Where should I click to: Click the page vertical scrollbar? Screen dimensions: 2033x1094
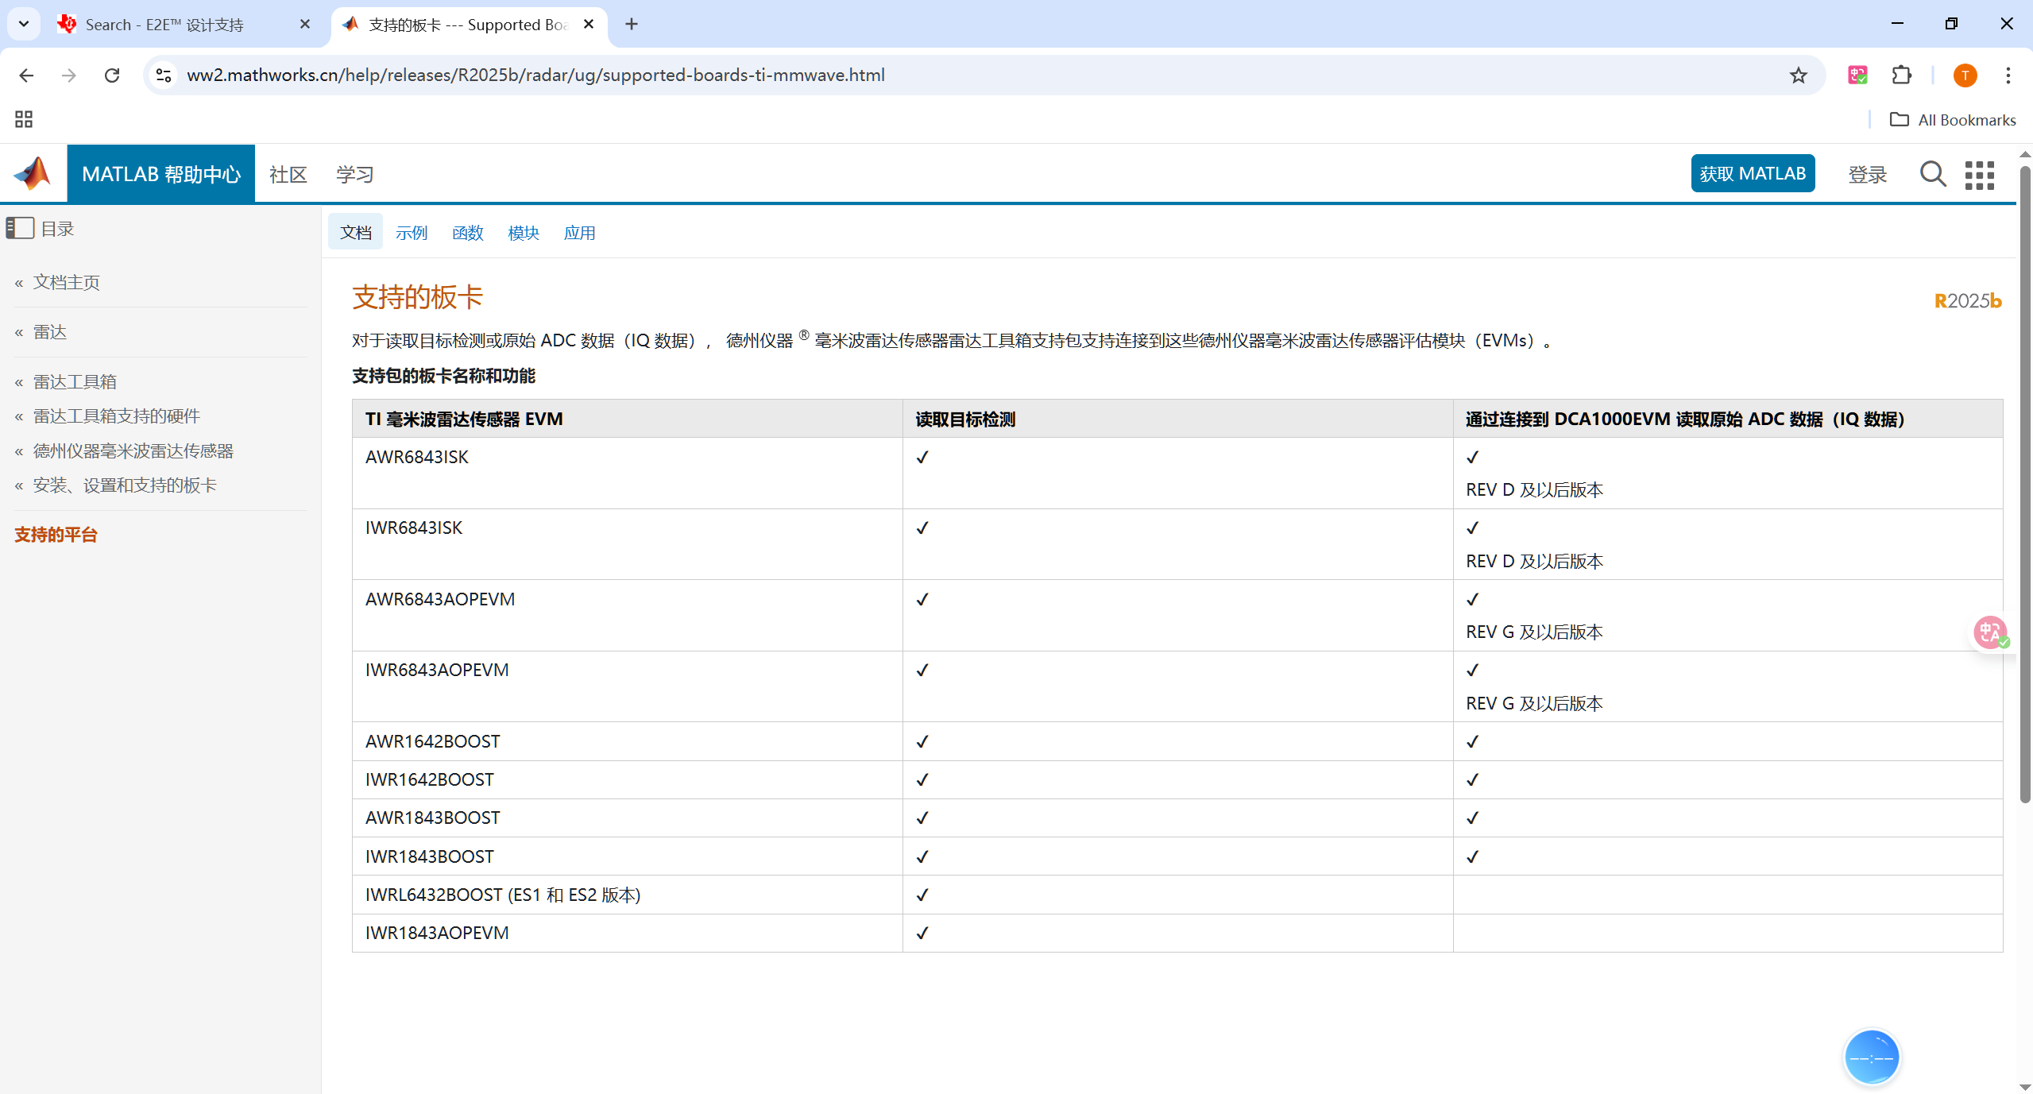[x=2024, y=477]
